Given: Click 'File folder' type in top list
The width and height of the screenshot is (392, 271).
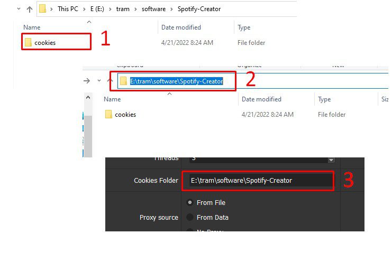Looking at the screenshot, I should (251, 43).
